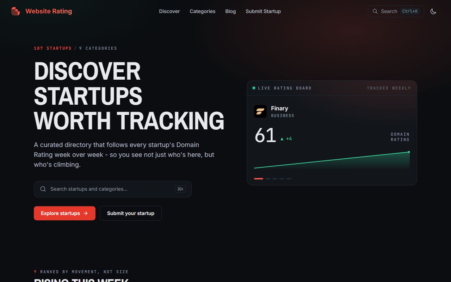Click the Finary startup name
The width and height of the screenshot is (451, 282).
[279, 108]
